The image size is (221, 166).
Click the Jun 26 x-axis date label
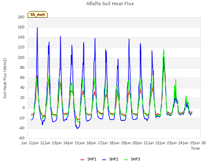click(200, 143)
